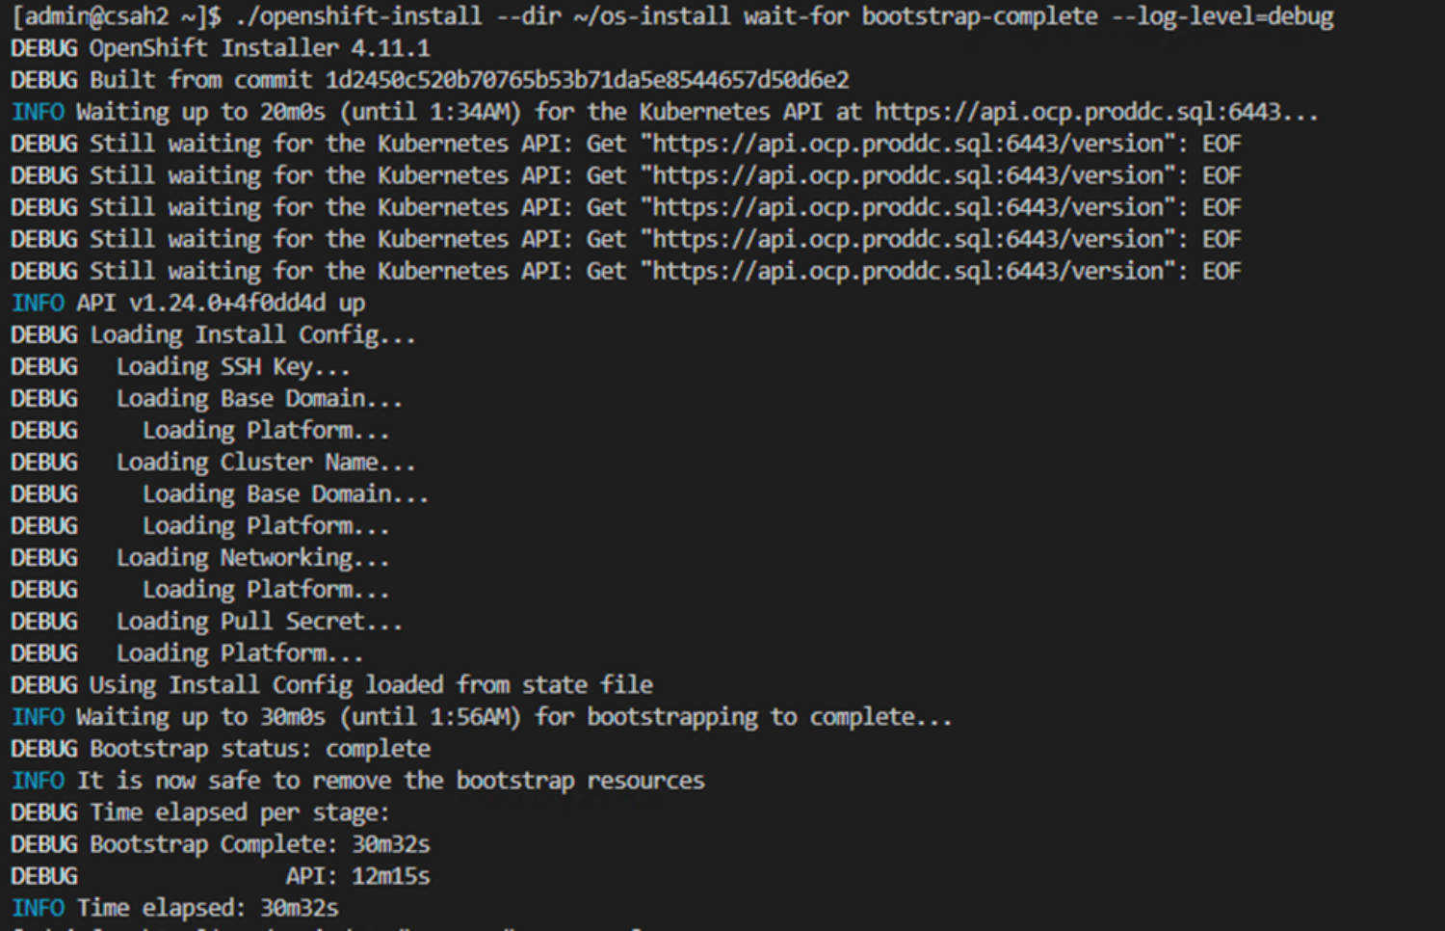Click the 'Bootstrap Complete: 30m32s' value
The height and width of the screenshot is (931, 1445).
260,843
